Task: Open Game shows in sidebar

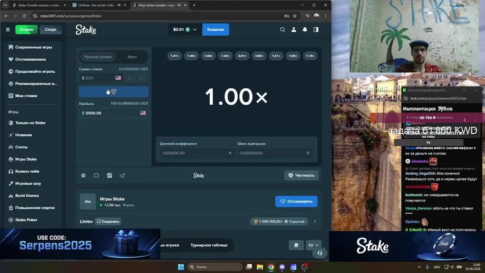Action: click(28, 184)
